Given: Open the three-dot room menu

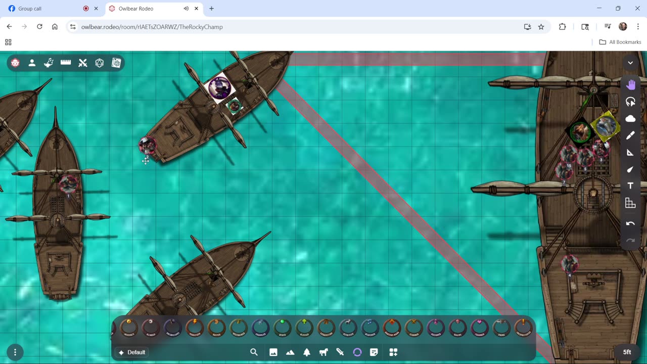Looking at the screenshot, I should pyautogui.click(x=15, y=352).
